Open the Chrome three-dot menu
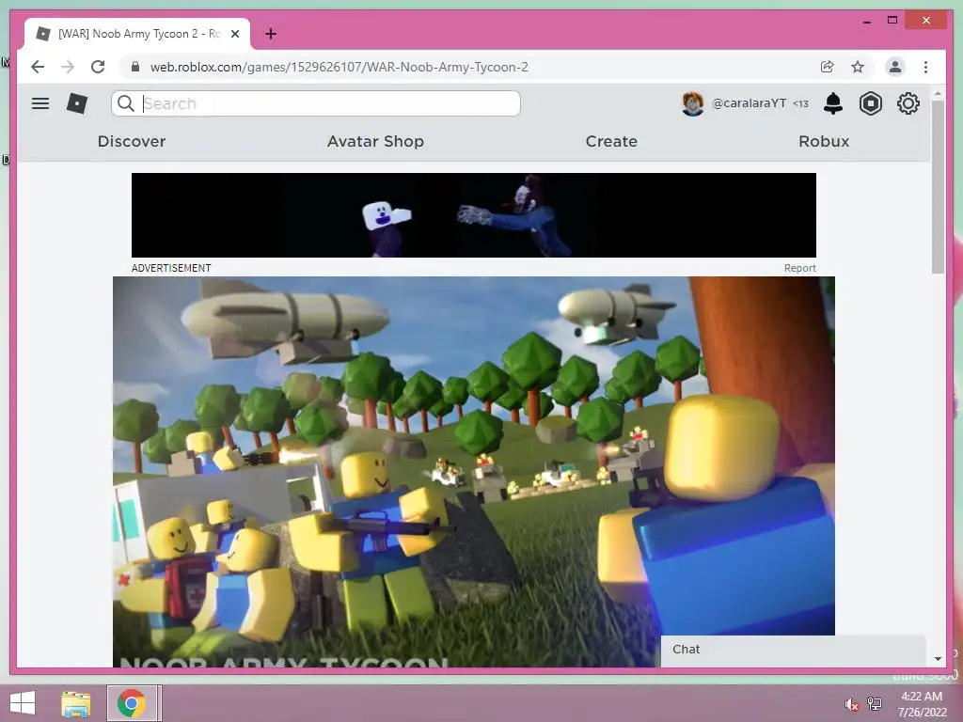Screen dimensions: 963x722 click(x=925, y=67)
